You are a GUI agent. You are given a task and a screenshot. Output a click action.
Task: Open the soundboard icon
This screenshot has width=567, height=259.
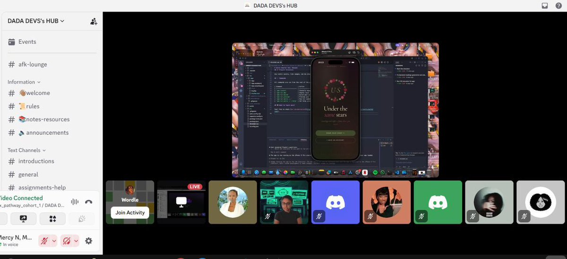81,218
